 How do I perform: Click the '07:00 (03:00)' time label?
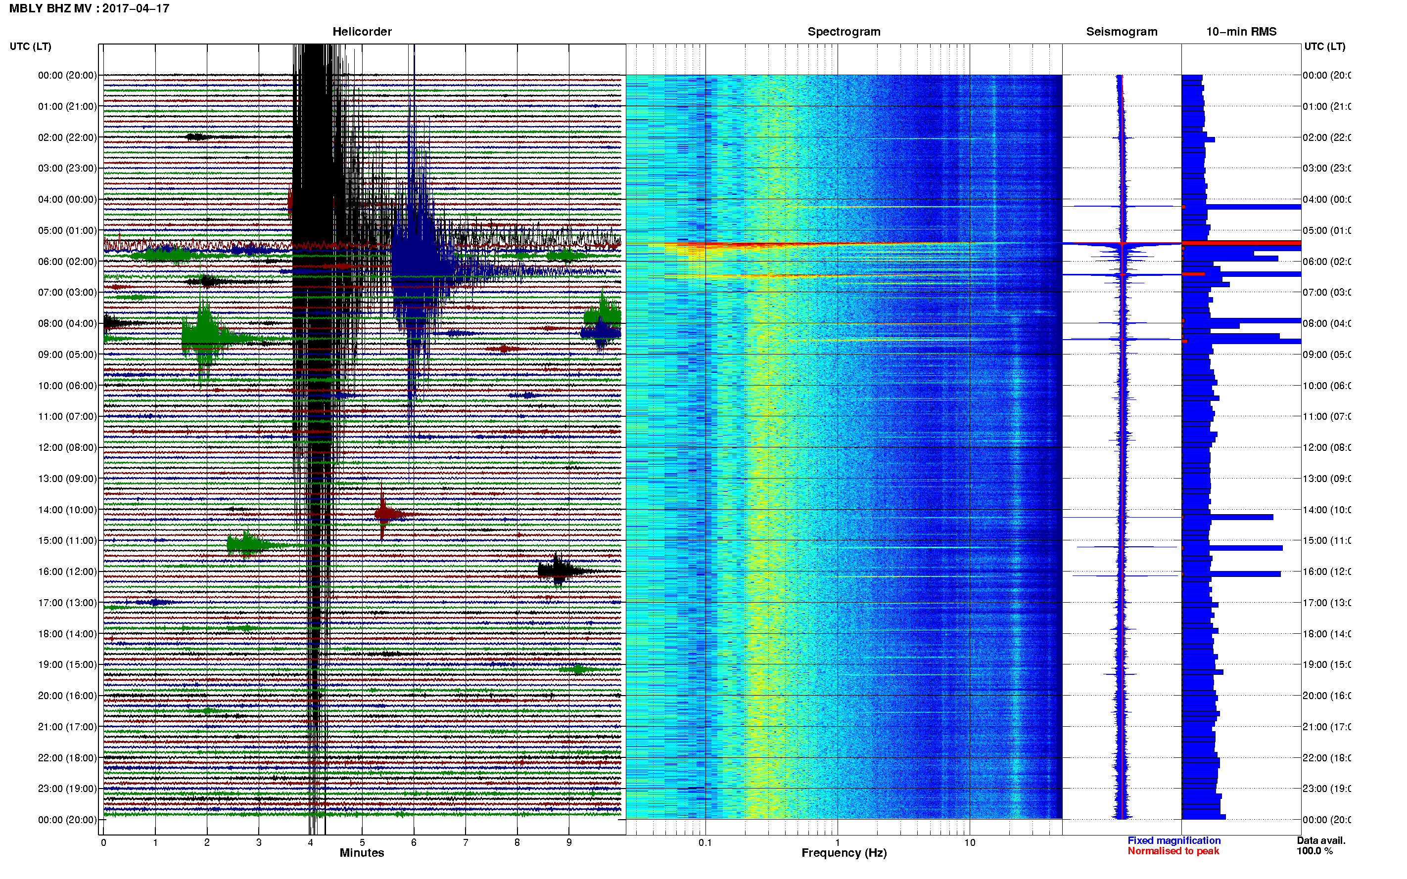[67, 292]
